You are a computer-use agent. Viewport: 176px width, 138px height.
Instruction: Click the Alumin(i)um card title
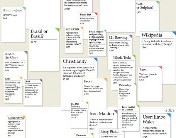(x=12, y=10)
